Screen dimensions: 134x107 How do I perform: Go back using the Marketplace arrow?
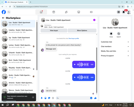pyautogui.click(x=3, y=18)
